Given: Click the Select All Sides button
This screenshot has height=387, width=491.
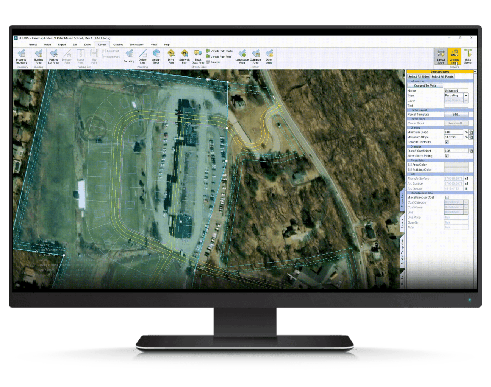Looking at the screenshot, I should 419,77.
